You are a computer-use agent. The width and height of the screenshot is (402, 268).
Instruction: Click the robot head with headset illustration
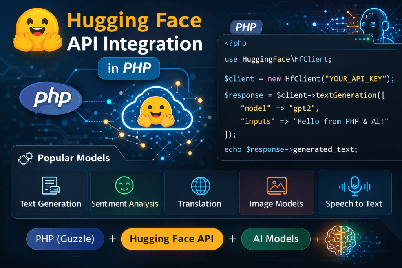[x=375, y=26]
